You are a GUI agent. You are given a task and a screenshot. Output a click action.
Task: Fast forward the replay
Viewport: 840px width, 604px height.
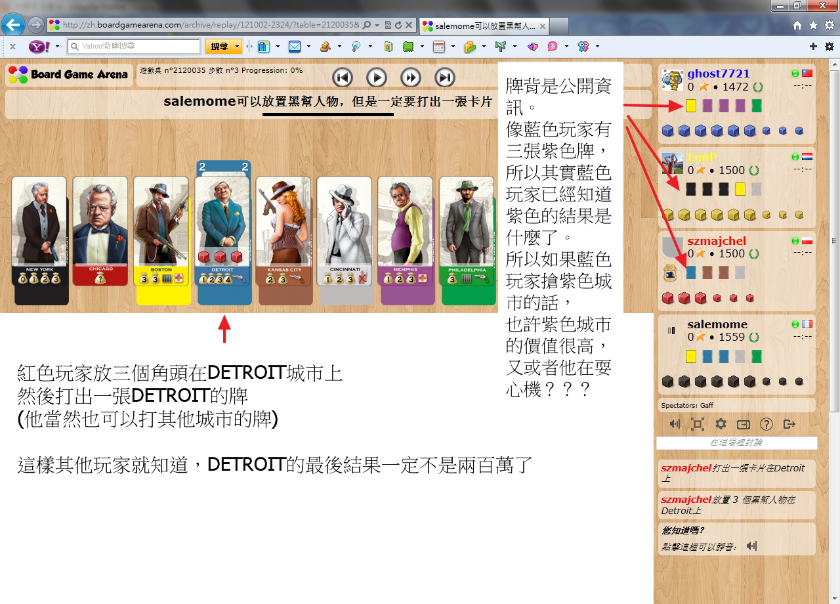point(411,77)
